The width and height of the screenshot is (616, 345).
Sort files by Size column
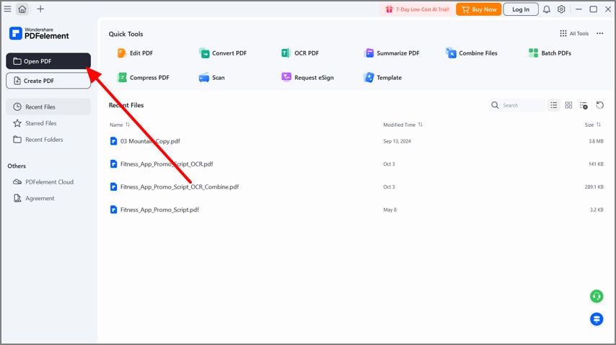(x=592, y=125)
